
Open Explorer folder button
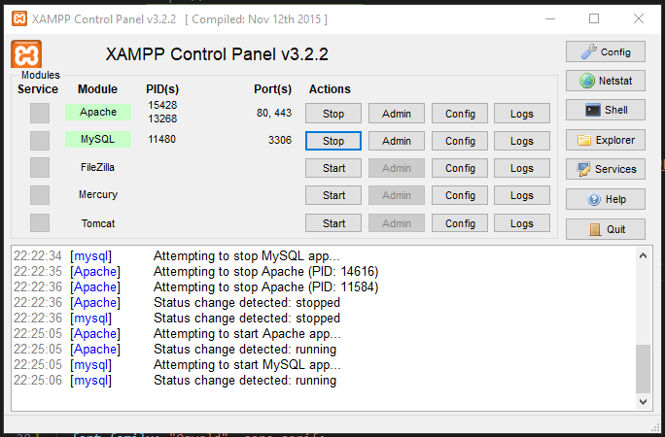[605, 140]
